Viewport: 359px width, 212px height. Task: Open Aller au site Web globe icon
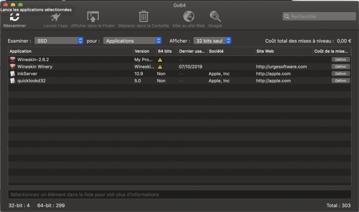pos(188,17)
